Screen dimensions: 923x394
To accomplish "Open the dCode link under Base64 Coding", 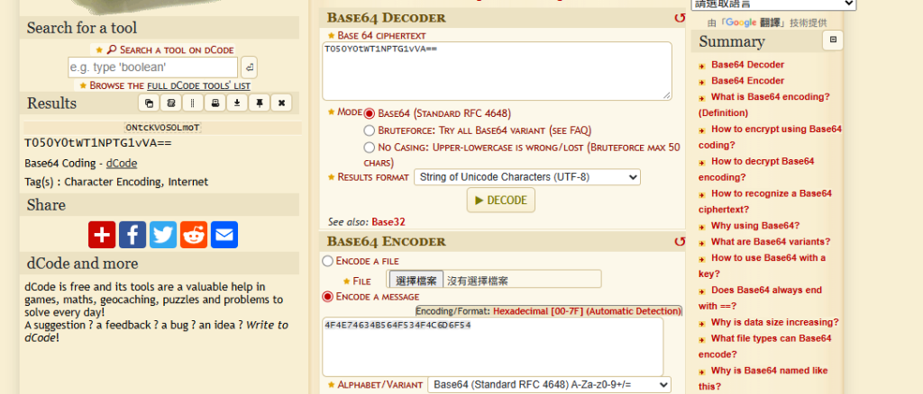I will (122, 163).
